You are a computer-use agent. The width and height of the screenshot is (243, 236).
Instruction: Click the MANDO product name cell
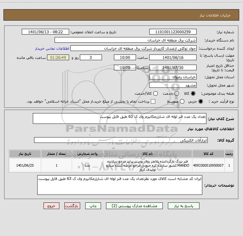point(148,165)
